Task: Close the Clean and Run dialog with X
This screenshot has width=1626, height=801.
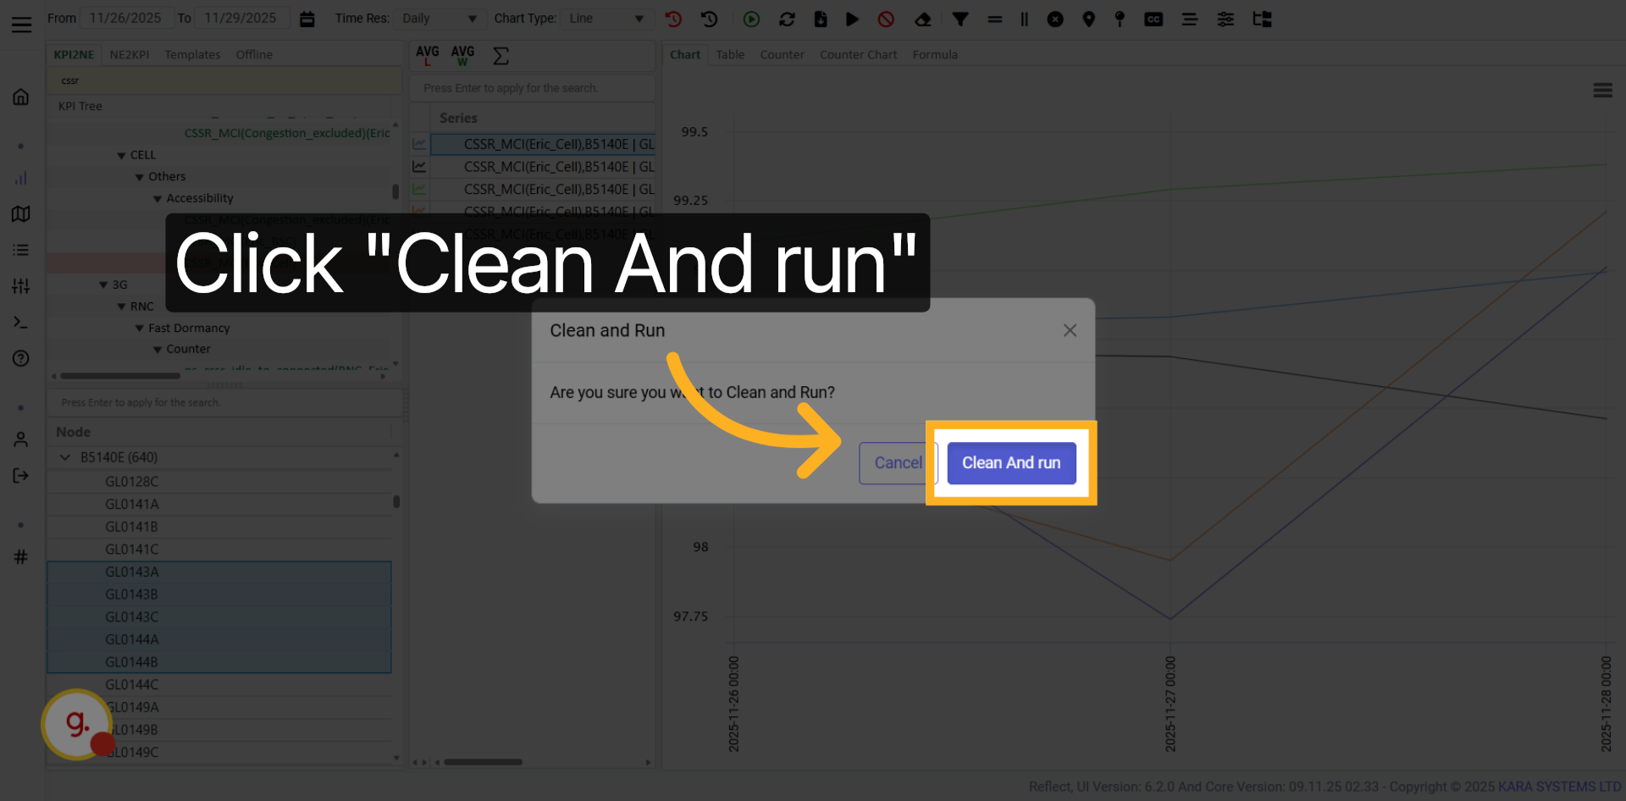Action: 1070,330
